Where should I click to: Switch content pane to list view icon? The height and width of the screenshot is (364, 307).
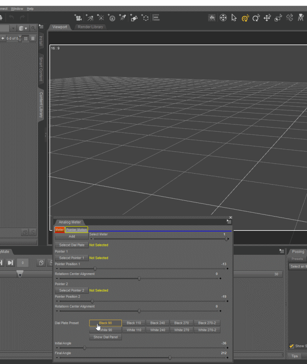[33, 38]
